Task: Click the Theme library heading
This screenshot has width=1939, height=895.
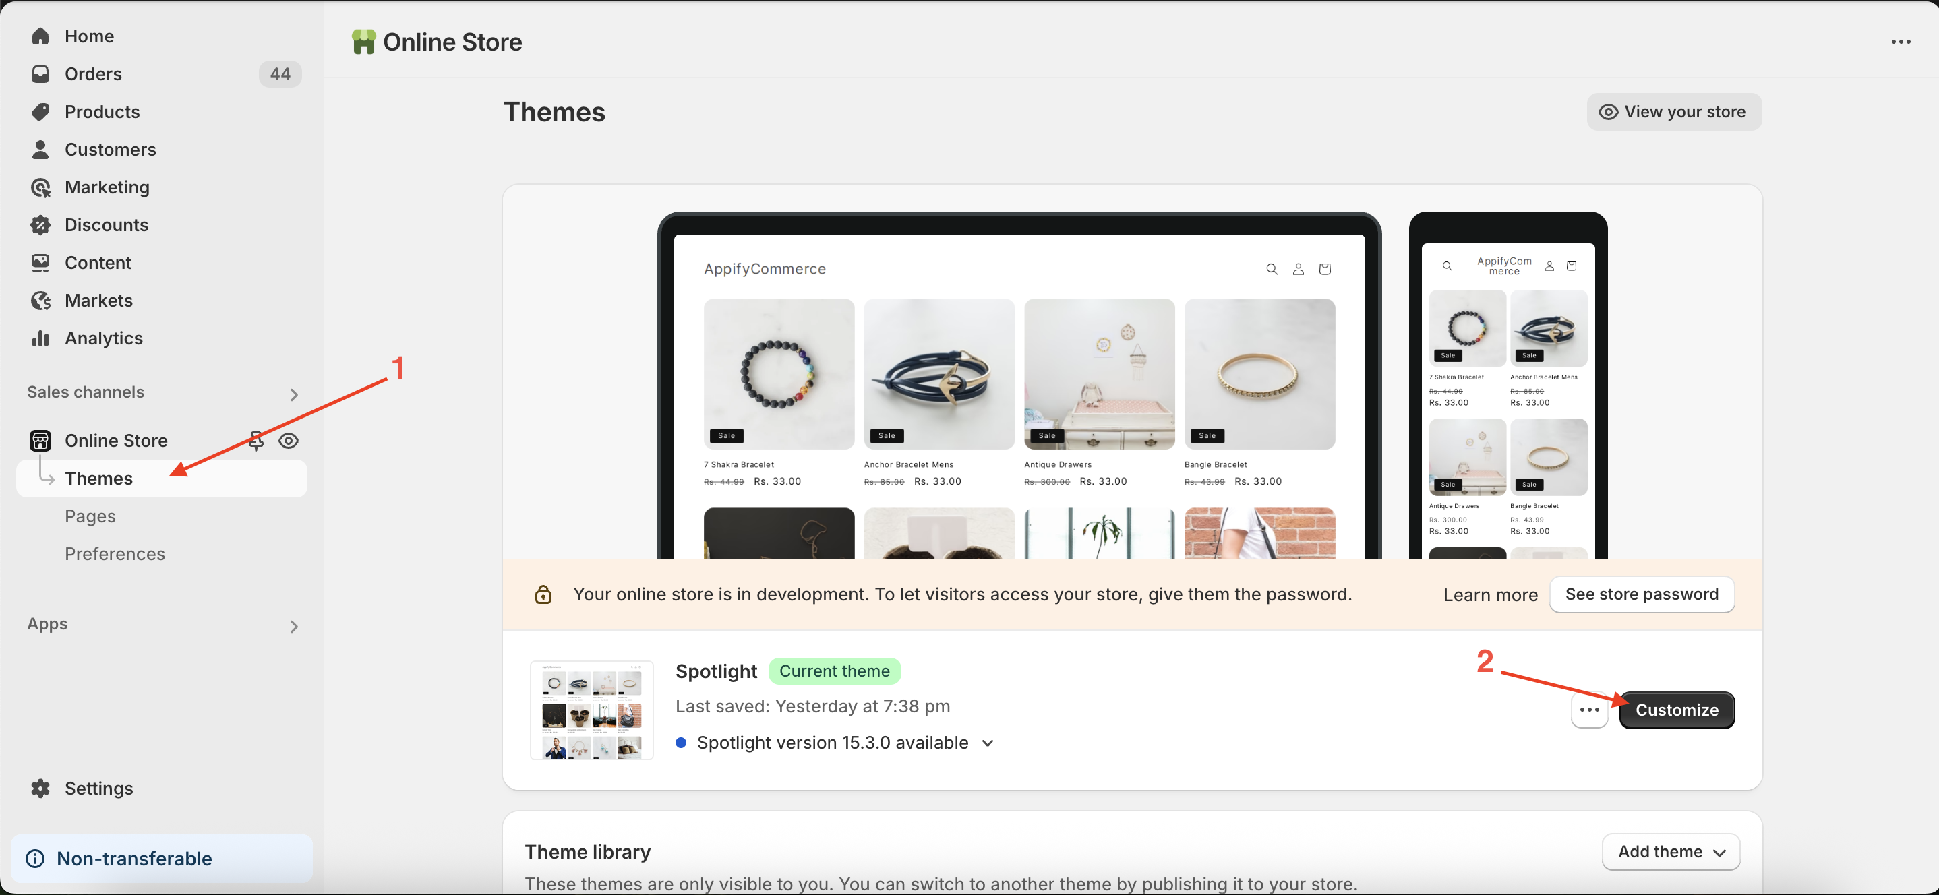Action: [x=587, y=851]
